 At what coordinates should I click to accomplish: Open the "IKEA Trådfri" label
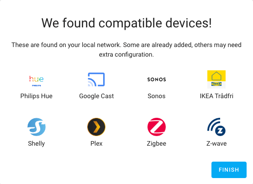216,96
